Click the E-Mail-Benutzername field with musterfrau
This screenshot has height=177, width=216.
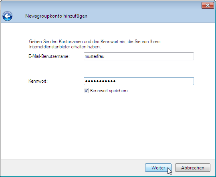point(139,56)
